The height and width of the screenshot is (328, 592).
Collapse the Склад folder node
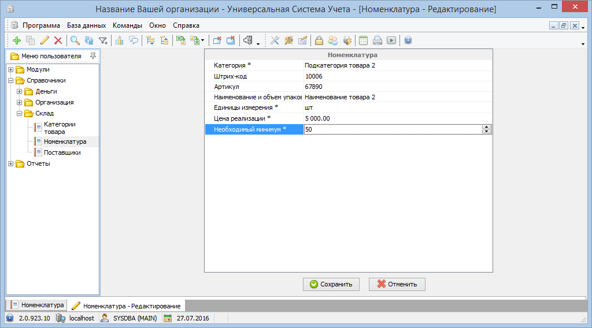point(20,113)
